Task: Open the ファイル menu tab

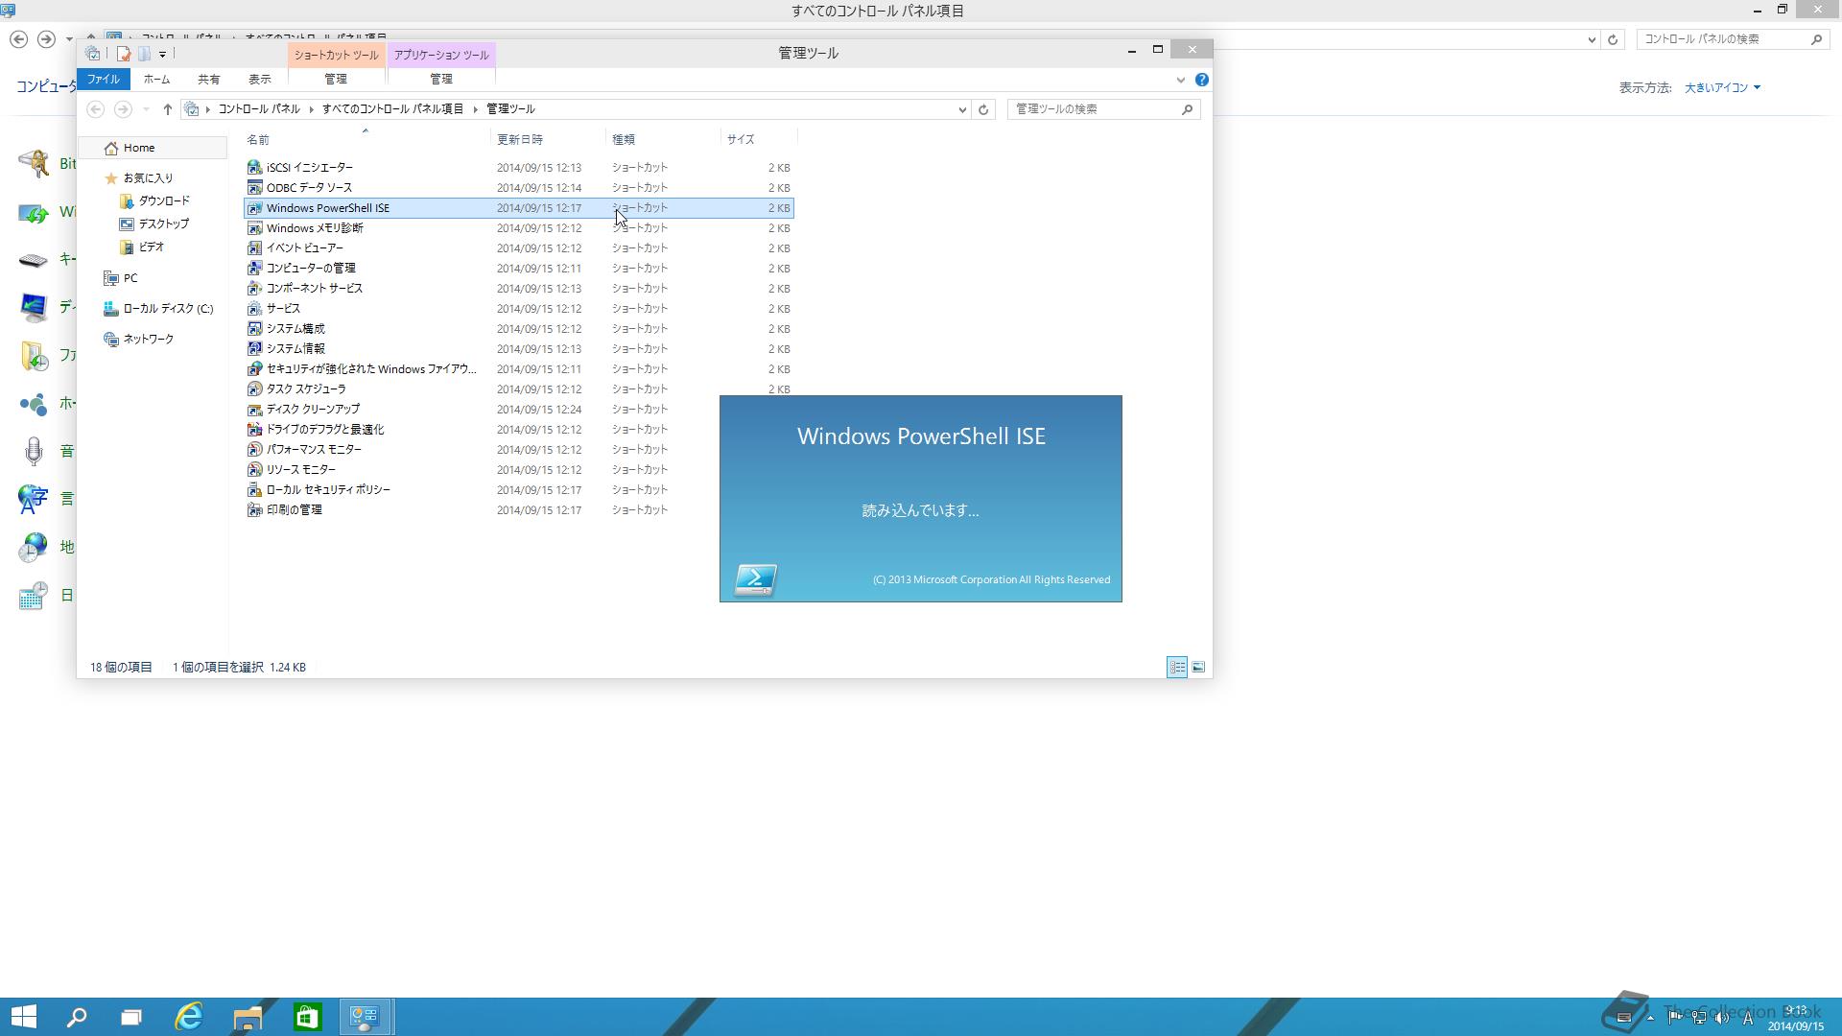Action: point(104,80)
